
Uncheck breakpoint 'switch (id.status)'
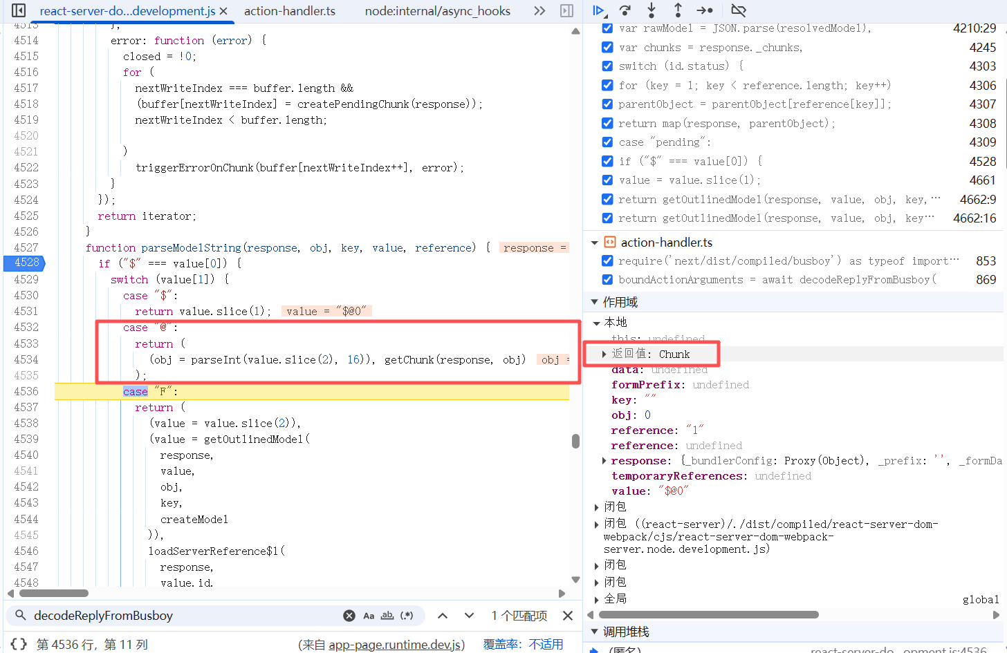pyautogui.click(x=607, y=66)
